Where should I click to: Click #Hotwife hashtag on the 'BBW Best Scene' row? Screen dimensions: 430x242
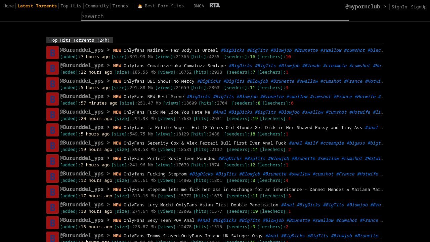click(365, 97)
